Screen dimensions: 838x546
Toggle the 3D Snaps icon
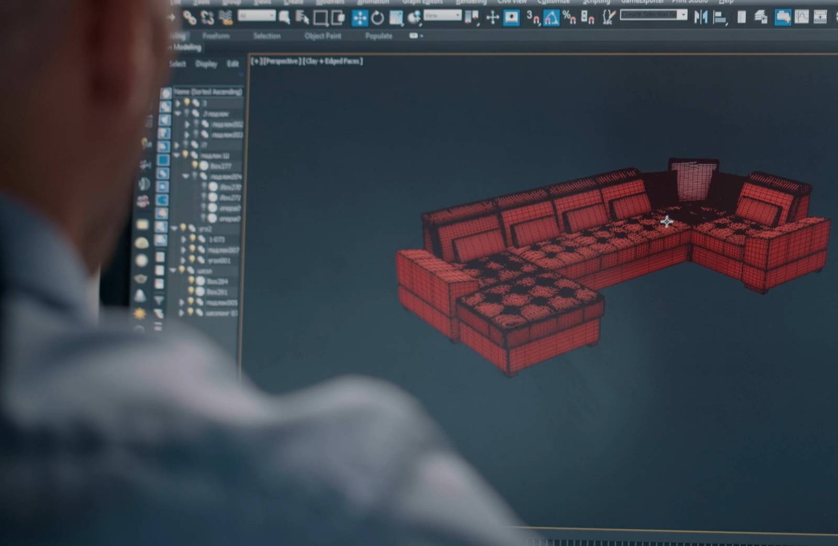click(533, 18)
